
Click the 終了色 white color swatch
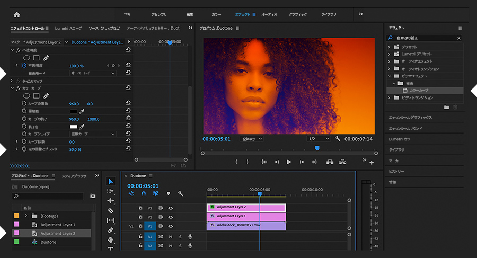pyautogui.click(x=73, y=127)
